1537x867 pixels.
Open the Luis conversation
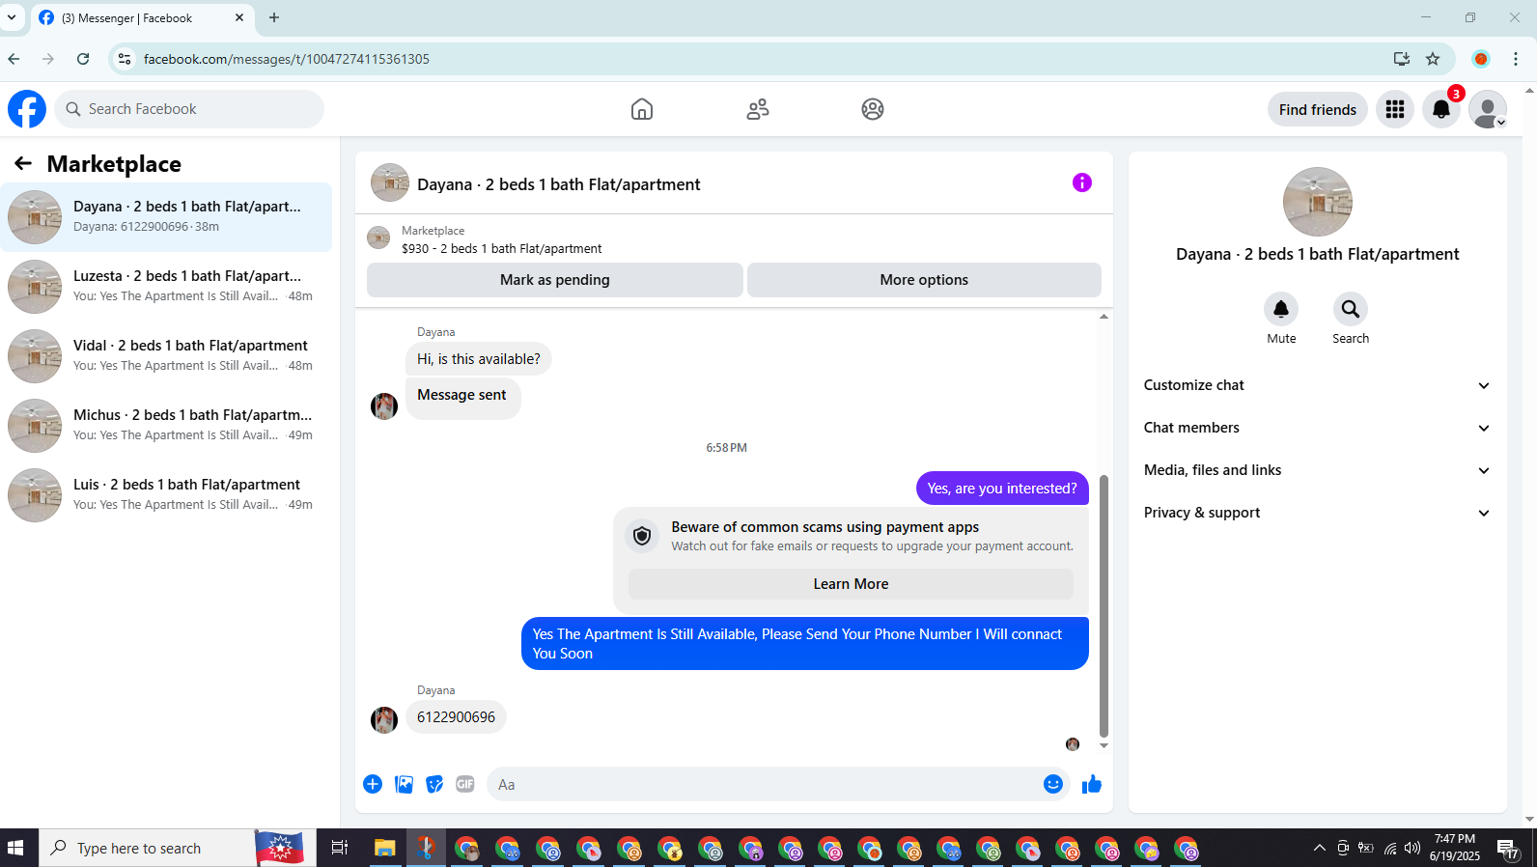tap(166, 495)
